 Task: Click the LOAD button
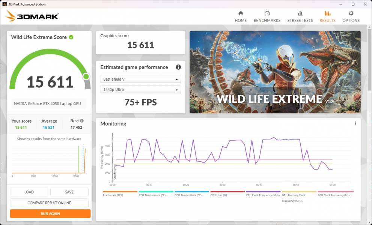[29, 192]
